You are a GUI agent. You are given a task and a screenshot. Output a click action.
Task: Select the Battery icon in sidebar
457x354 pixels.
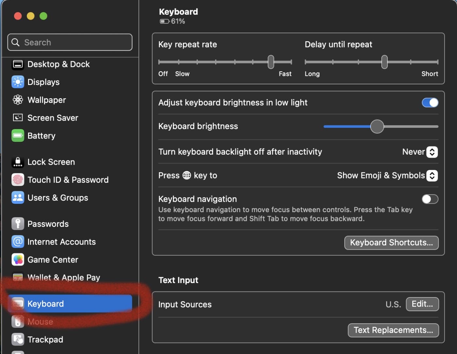point(18,136)
